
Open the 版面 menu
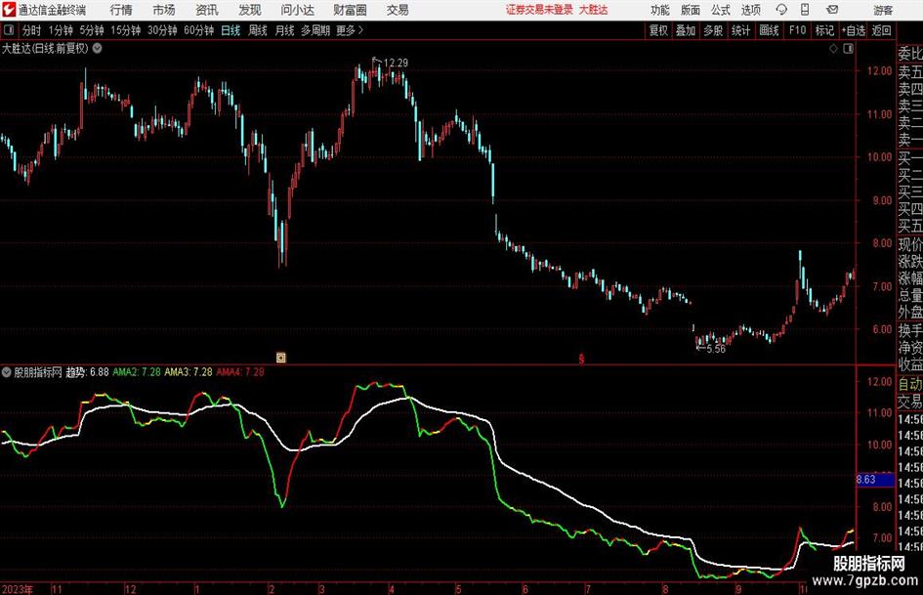click(x=690, y=10)
